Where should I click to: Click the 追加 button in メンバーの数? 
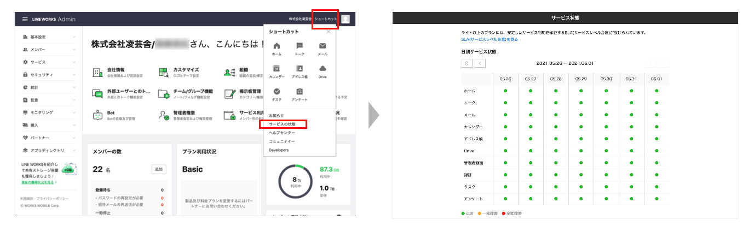tap(159, 169)
